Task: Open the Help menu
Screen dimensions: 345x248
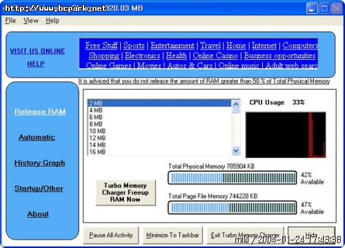Action: click(x=52, y=21)
